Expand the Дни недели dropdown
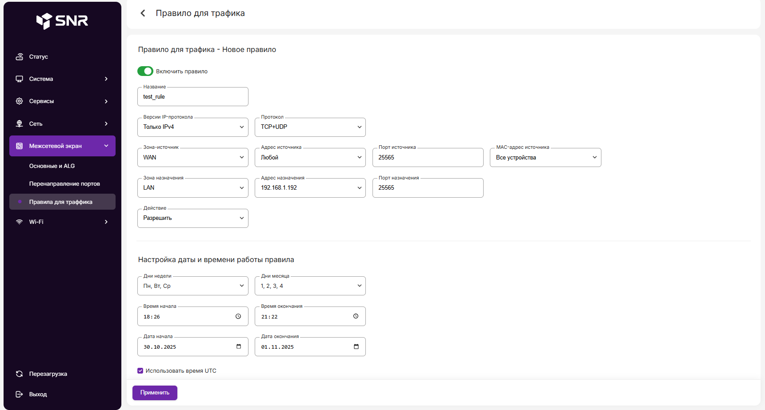Image resolution: width=765 pixels, height=410 pixels. pyautogui.click(x=192, y=286)
